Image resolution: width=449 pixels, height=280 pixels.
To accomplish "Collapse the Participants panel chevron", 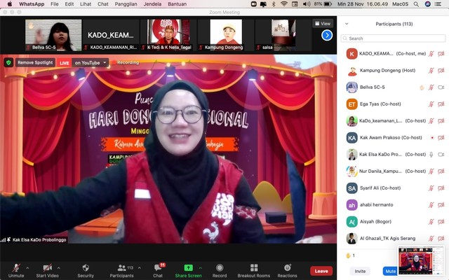I will (347, 24).
